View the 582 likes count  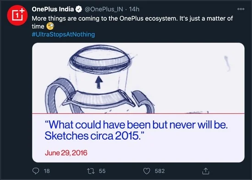click(159, 171)
